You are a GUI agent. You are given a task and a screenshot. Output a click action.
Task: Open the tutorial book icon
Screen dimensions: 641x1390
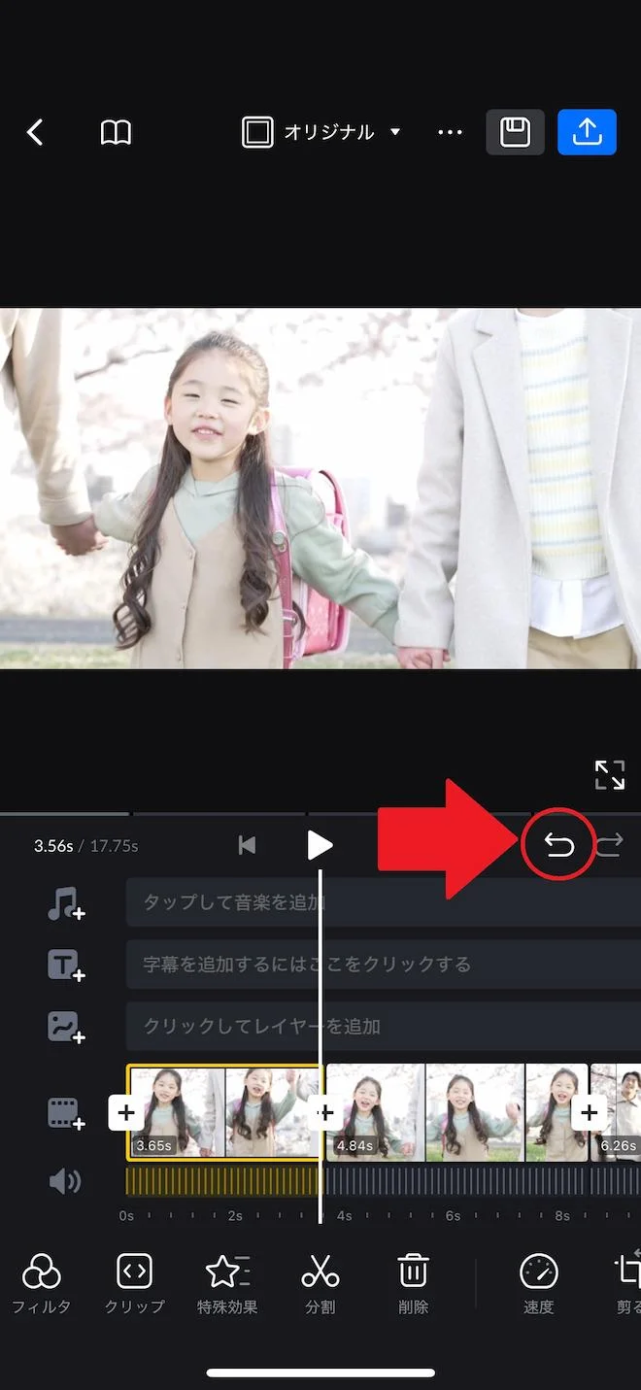116,132
